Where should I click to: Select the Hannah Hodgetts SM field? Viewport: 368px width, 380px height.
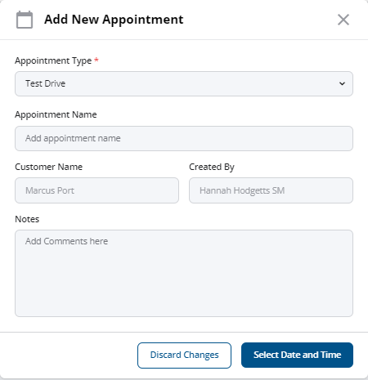(271, 190)
